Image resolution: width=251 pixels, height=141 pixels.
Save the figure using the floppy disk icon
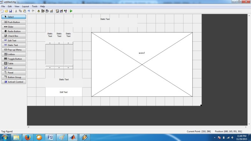11,11
